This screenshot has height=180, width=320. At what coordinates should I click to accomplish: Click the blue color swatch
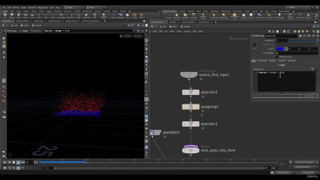pos(279,49)
